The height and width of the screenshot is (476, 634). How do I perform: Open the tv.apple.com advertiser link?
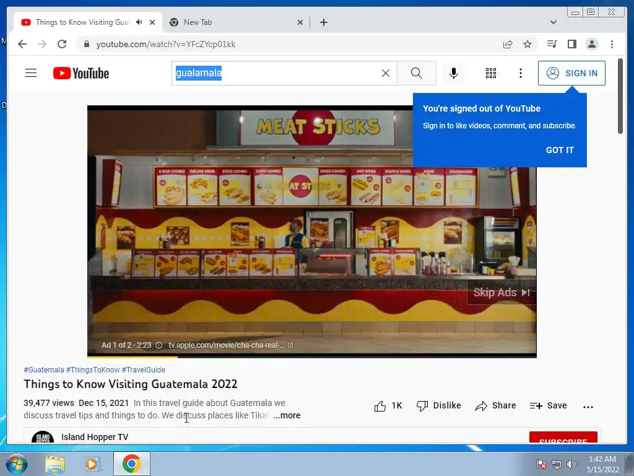pyautogui.click(x=230, y=345)
